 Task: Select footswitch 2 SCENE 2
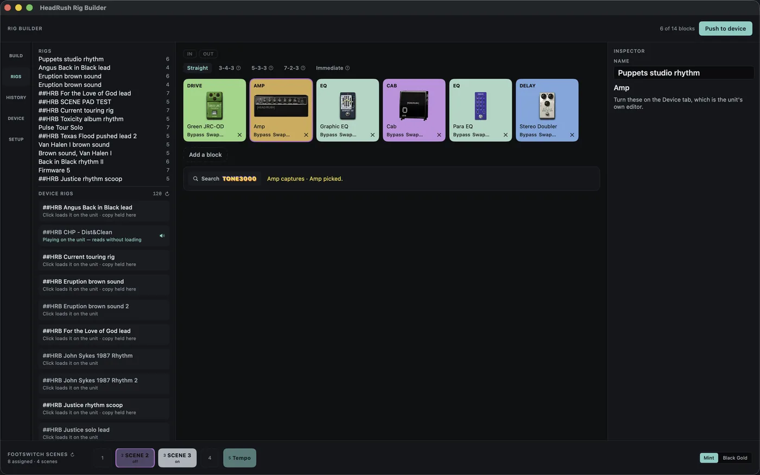pyautogui.click(x=135, y=458)
